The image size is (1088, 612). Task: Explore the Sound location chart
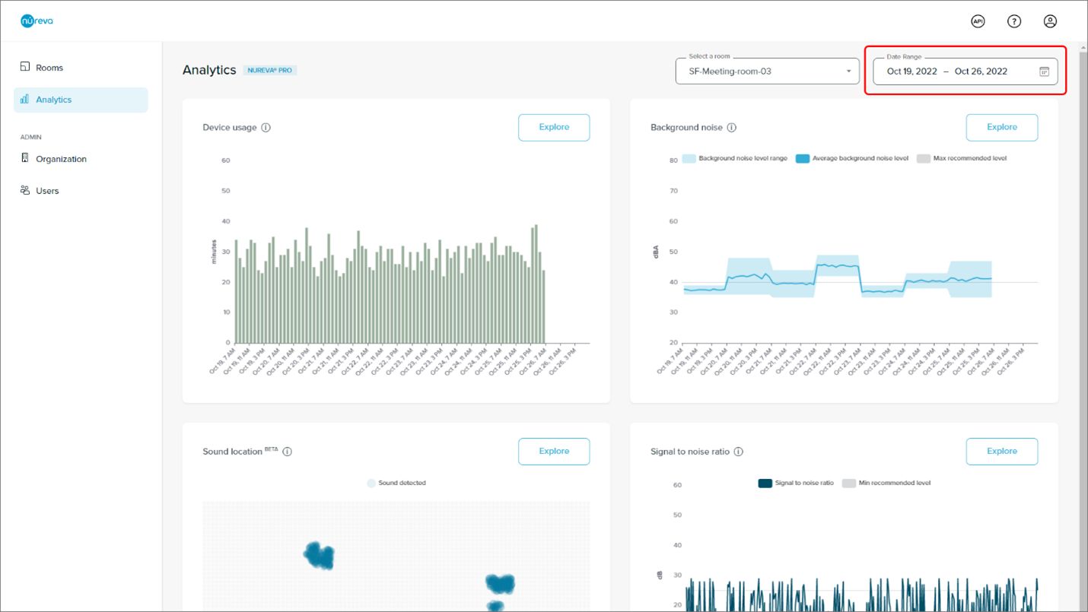[x=554, y=452]
